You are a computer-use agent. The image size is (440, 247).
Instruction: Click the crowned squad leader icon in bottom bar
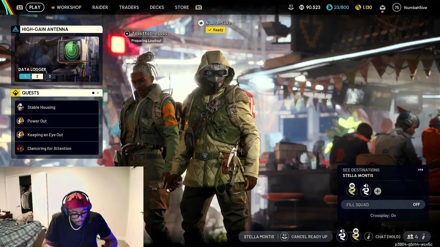(x=356, y=235)
